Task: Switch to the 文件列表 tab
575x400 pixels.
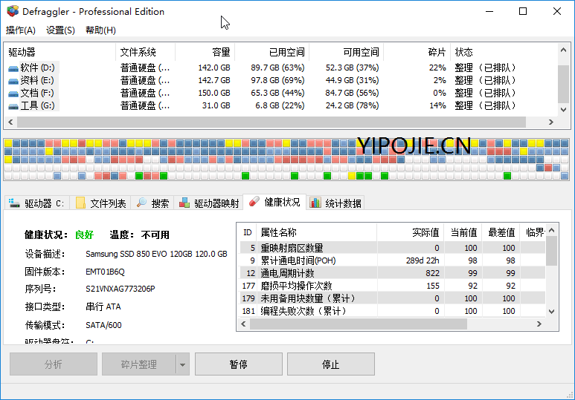Action: [x=100, y=203]
